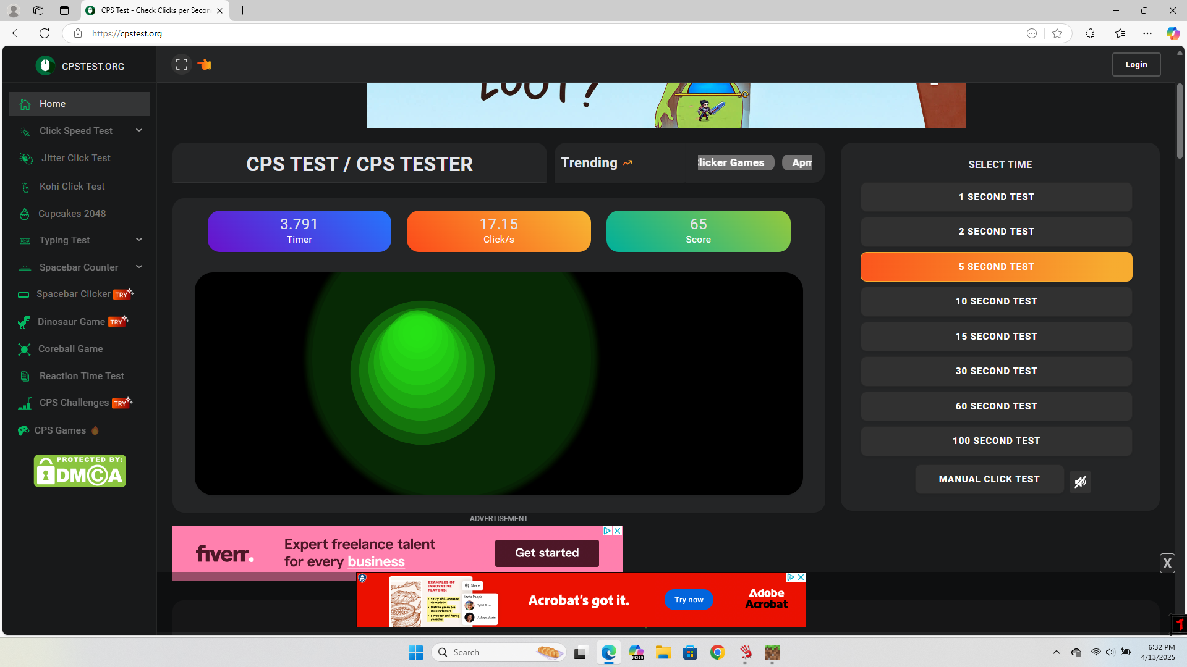Image resolution: width=1187 pixels, height=667 pixels.
Task: Open Minecraft icon in the taskbar
Action: point(772,652)
